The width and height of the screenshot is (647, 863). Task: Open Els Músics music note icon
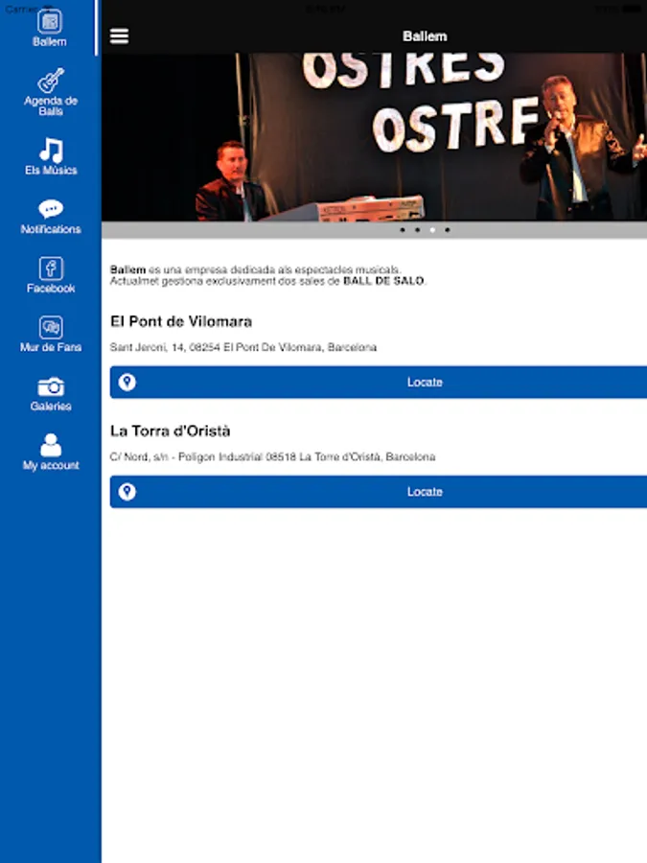51,151
